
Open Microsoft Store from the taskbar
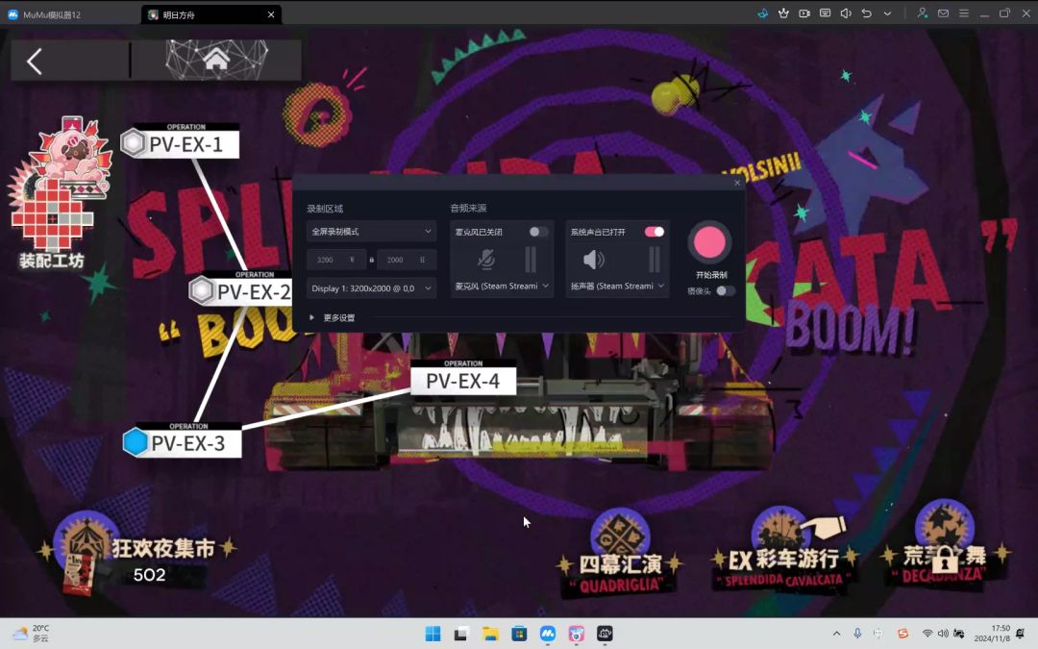tap(519, 634)
